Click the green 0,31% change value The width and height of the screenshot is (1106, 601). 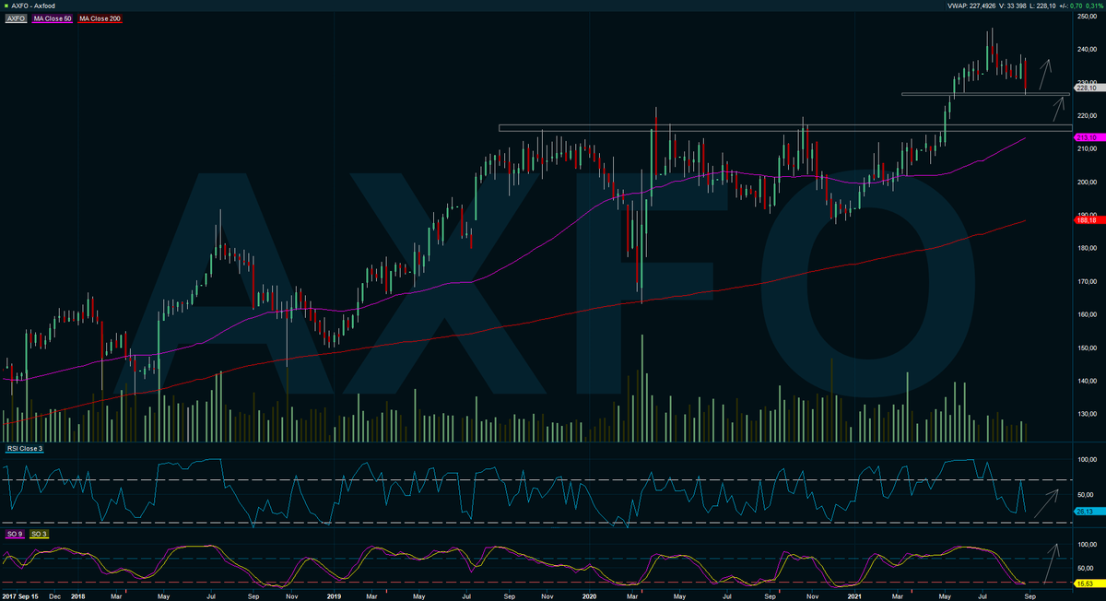(x=1094, y=6)
